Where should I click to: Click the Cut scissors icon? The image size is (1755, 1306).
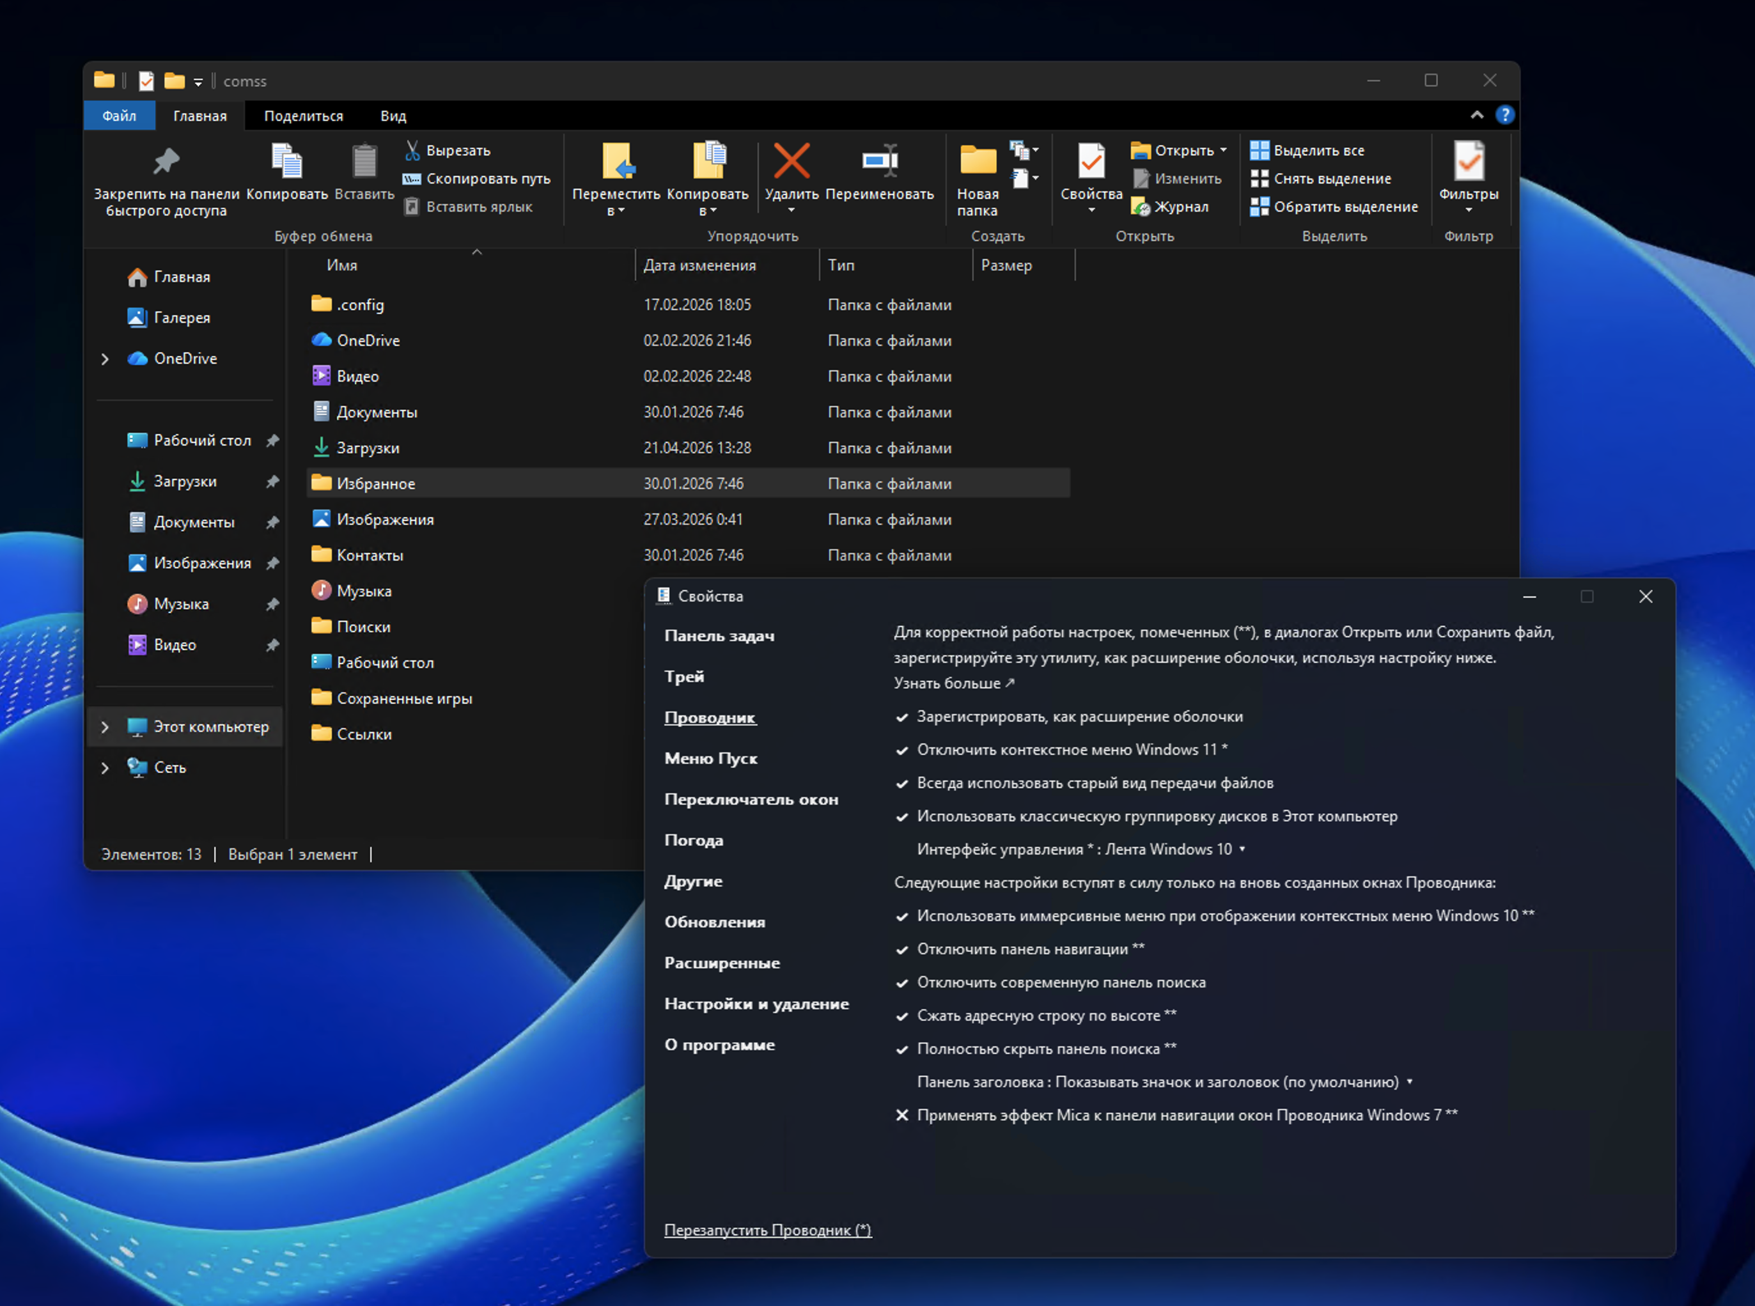tap(412, 150)
